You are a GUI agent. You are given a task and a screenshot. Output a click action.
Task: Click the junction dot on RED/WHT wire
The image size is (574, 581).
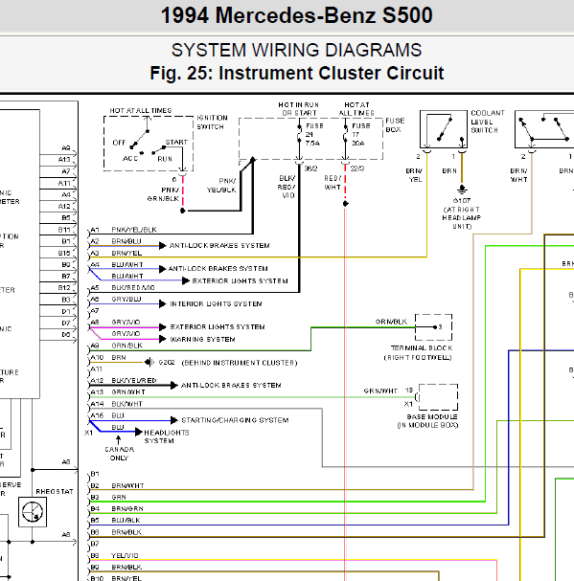pyautogui.click(x=345, y=204)
